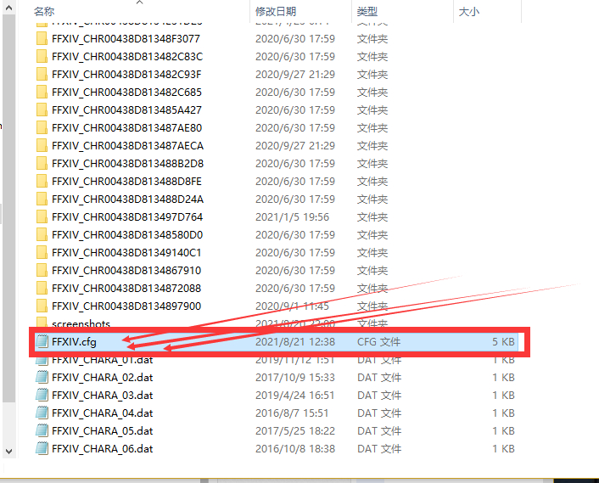
Task: Click folder name FFXIV_CHR00438D813485A427
Action: tap(126, 110)
